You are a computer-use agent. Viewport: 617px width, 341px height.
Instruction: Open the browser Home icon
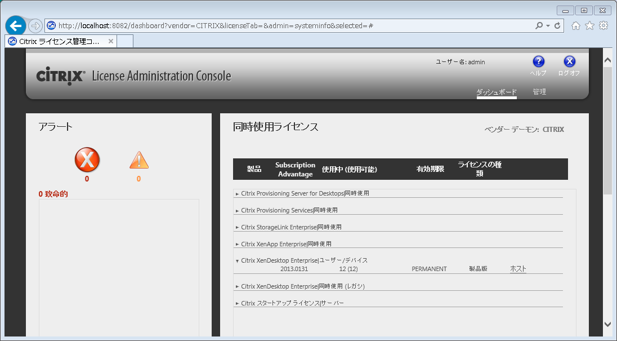tap(576, 26)
